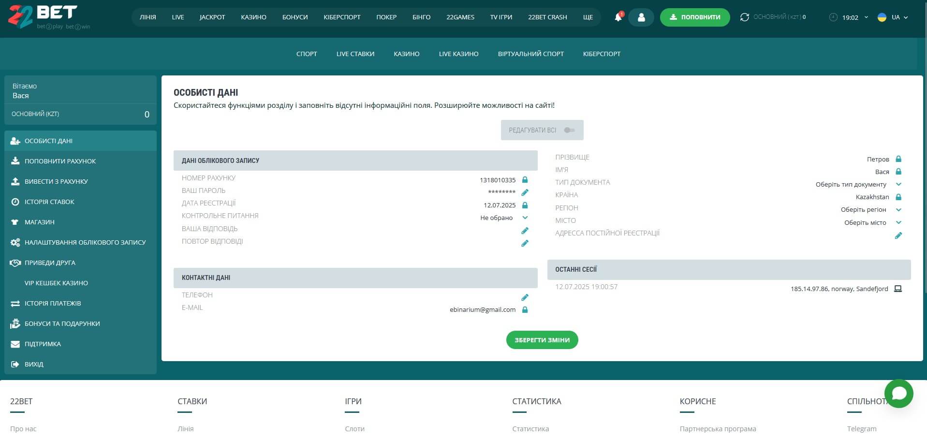927x439 pixels.
Task: Refresh the main balance icon
Action: (745, 17)
